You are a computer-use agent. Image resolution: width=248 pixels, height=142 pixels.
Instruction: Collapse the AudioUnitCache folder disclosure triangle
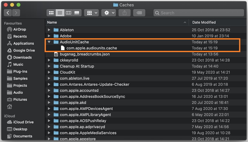coord(49,42)
